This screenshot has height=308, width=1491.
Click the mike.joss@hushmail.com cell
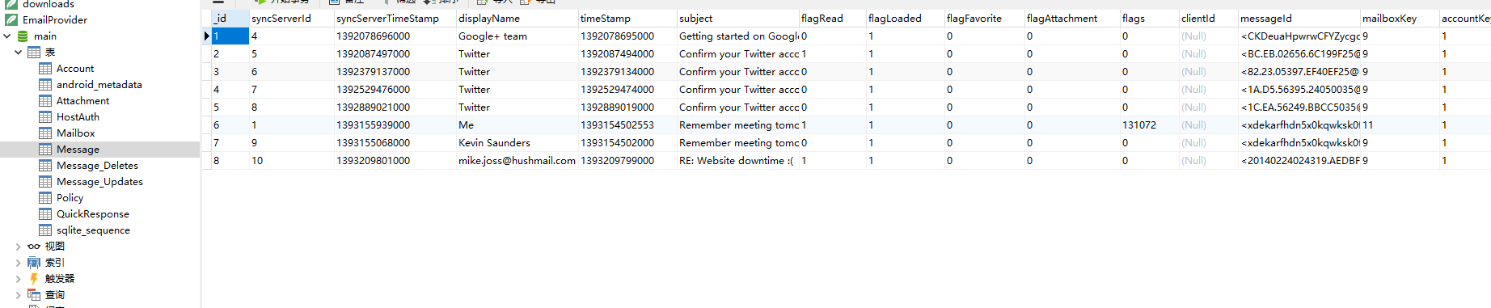(x=517, y=161)
